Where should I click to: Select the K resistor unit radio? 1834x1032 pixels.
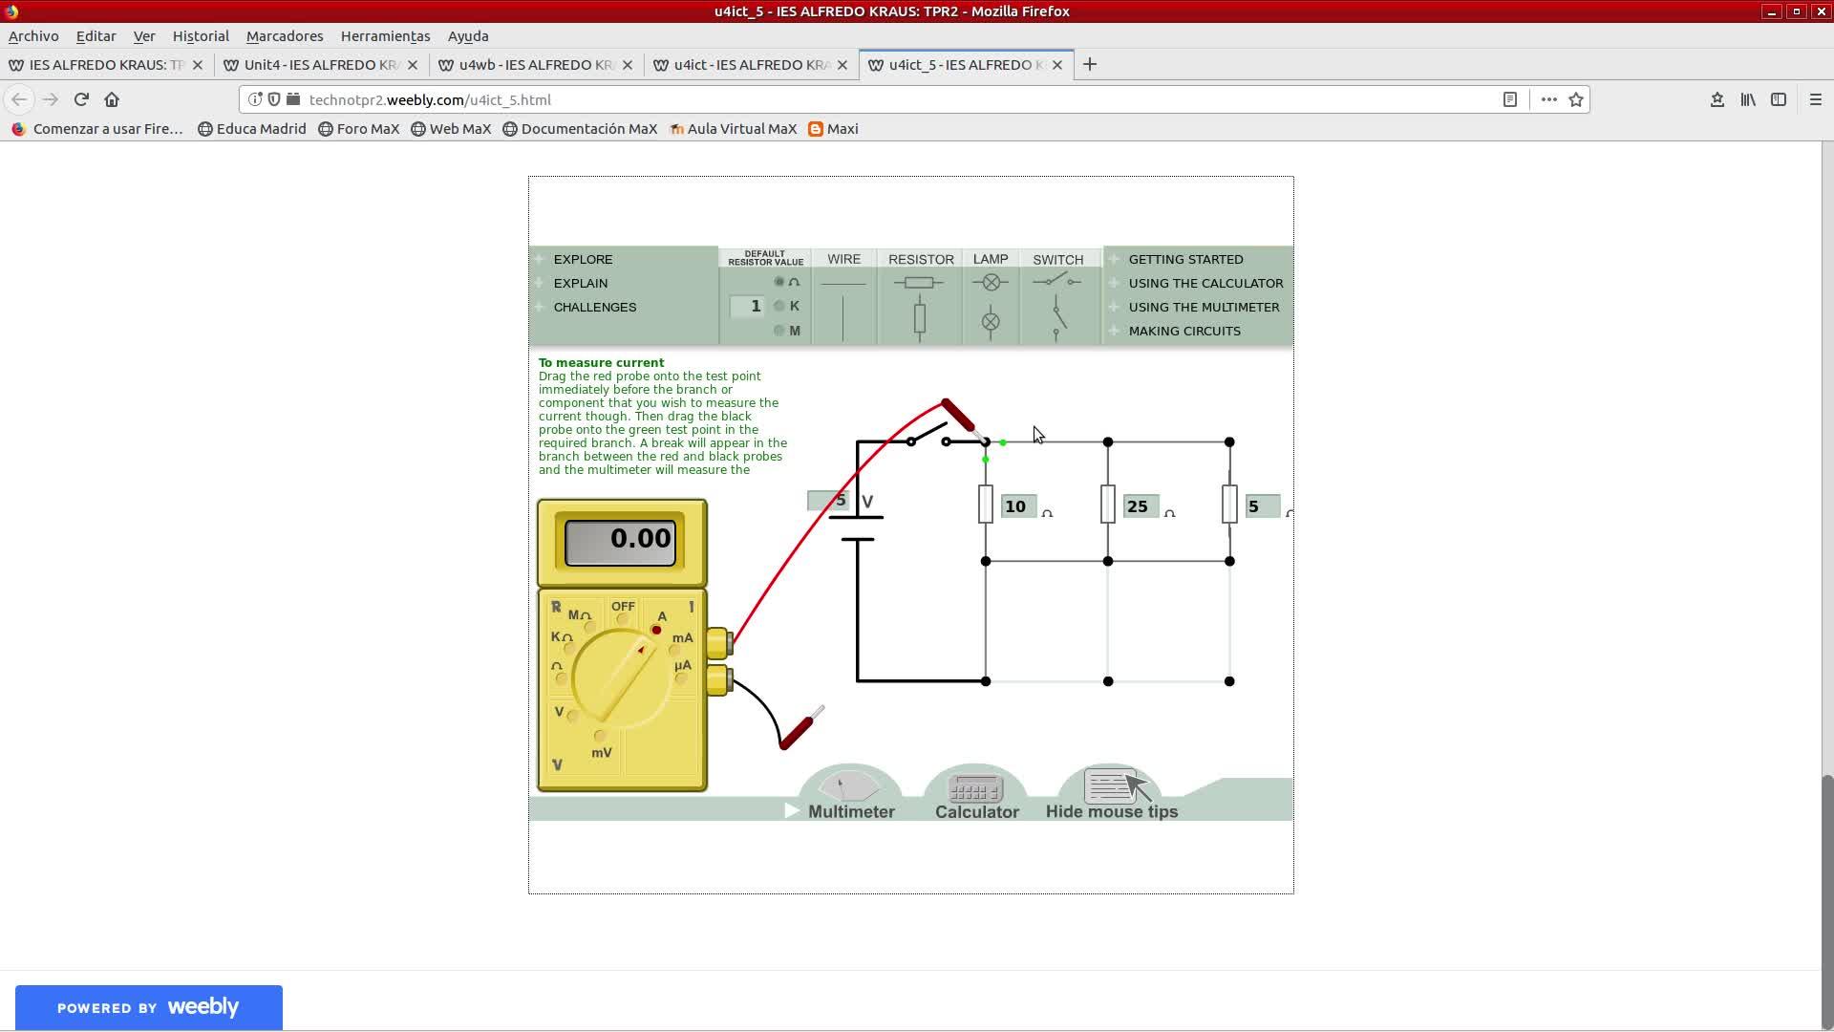(779, 306)
